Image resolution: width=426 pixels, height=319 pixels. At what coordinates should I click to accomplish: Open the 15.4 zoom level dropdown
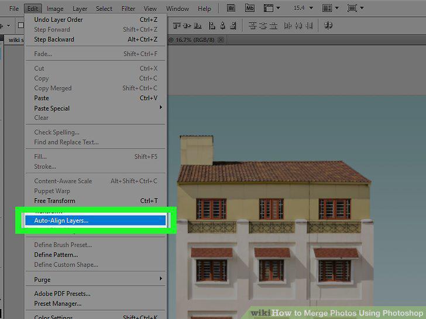click(311, 8)
